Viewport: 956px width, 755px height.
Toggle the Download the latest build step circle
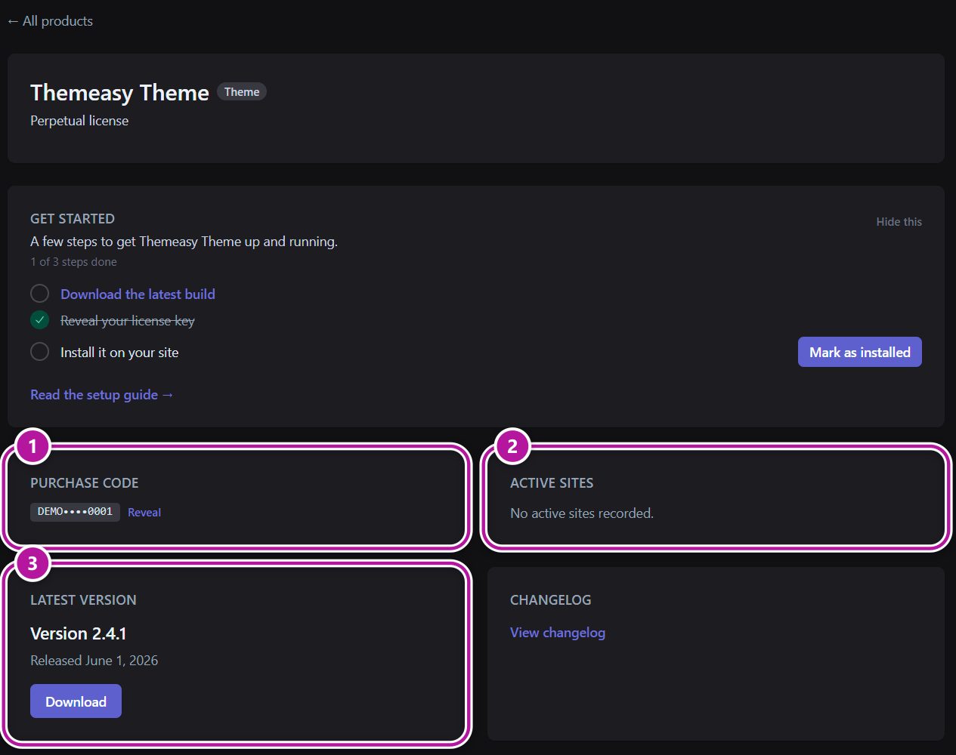39,293
